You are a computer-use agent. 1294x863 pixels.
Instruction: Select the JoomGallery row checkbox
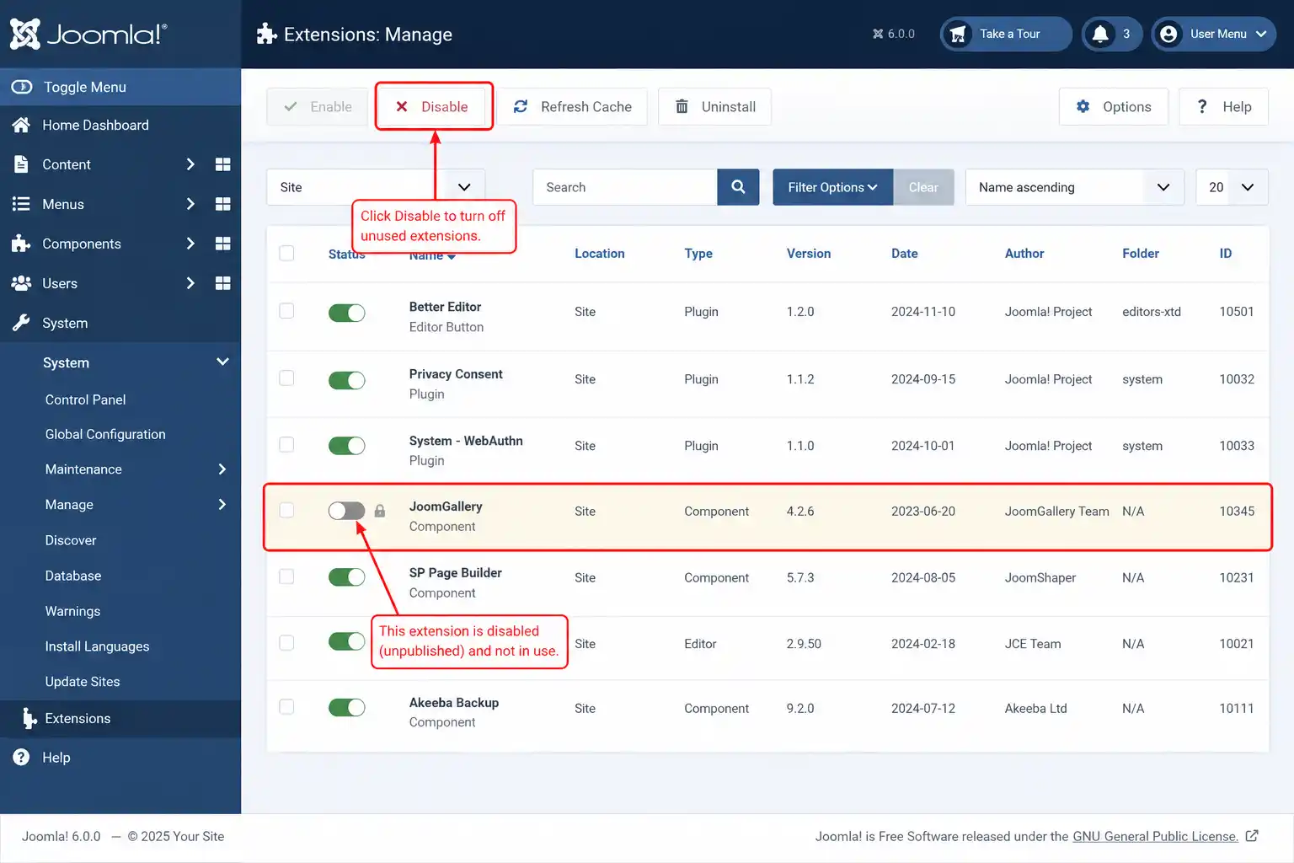(x=286, y=510)
